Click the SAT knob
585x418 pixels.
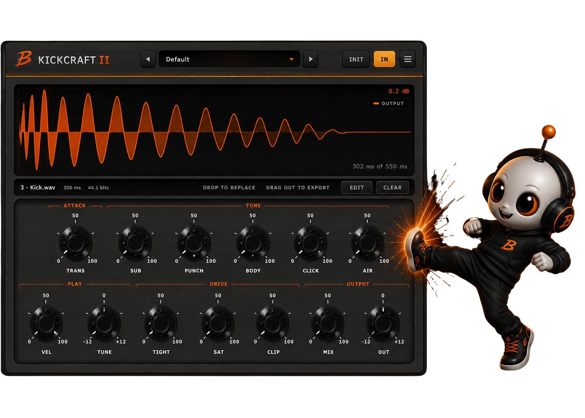[218, 324]
